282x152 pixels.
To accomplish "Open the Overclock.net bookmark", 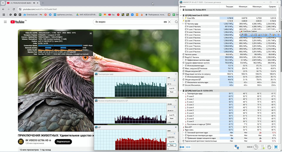I will point(31,15).
